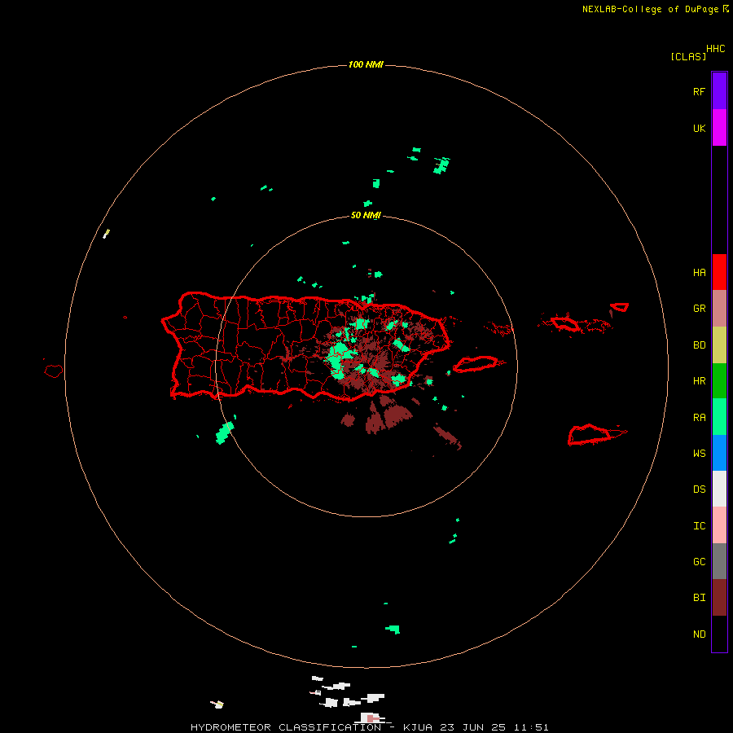Click the WS legend label
Image resolution: width=733 pixels, height=733 pixels.
699,454
